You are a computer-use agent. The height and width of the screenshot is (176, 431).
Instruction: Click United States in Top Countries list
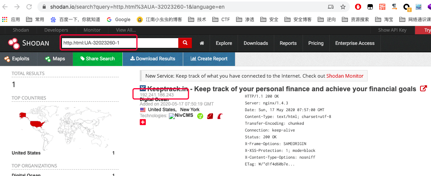click(x=26, y=153)
